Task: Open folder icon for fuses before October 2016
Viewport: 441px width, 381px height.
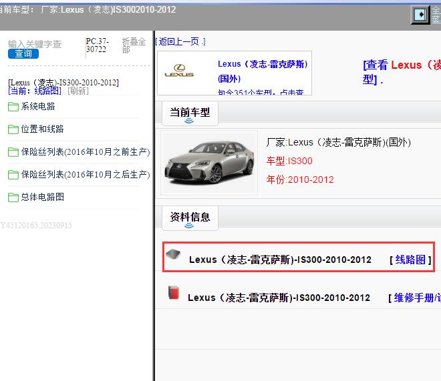Action: tap(13, 152)
